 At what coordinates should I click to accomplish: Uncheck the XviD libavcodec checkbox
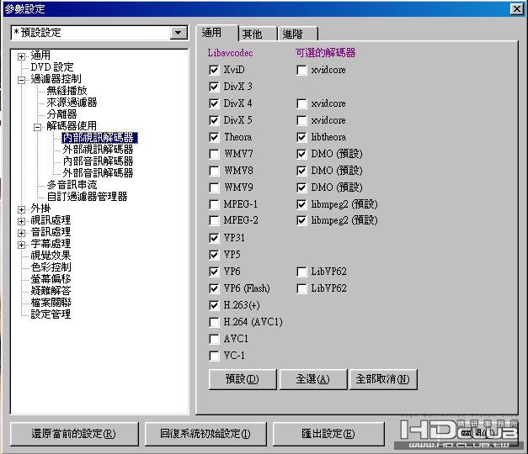coord(214,70)
